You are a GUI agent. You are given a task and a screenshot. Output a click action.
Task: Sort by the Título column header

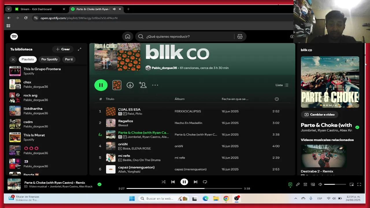point(110,99)
